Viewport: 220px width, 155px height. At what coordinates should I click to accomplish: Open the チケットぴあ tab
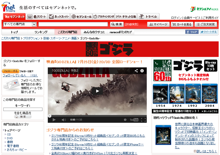(126, 17)
